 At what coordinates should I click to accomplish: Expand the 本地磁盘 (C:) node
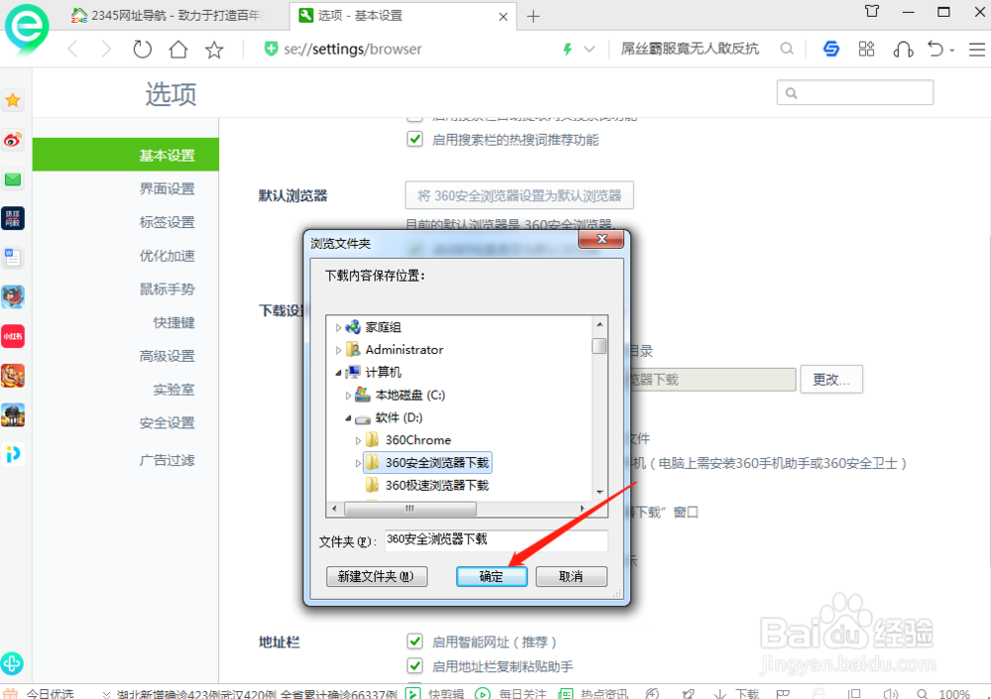[x=348, y=396]
